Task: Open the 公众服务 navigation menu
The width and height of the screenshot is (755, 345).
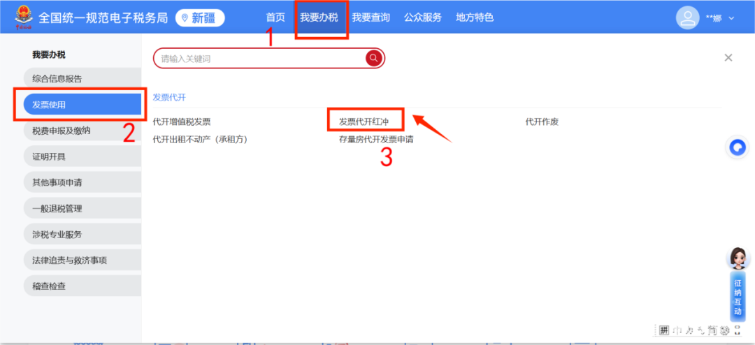Action: click(x=423, y=17)
